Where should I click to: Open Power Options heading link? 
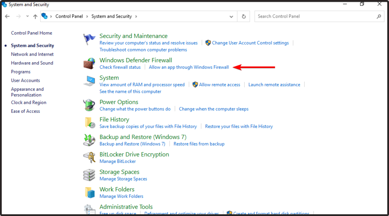119,102
